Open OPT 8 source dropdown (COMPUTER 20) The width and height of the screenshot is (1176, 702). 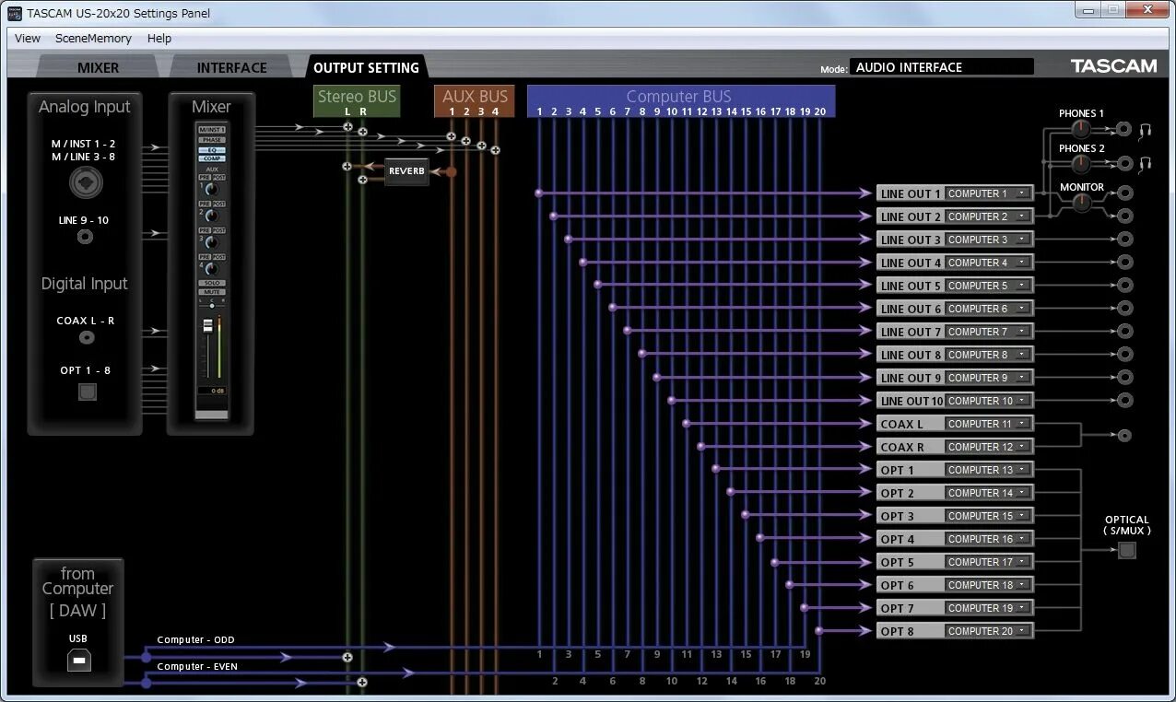pos(989,631)
